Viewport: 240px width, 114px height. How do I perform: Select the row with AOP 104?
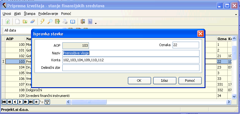point(15,67)
